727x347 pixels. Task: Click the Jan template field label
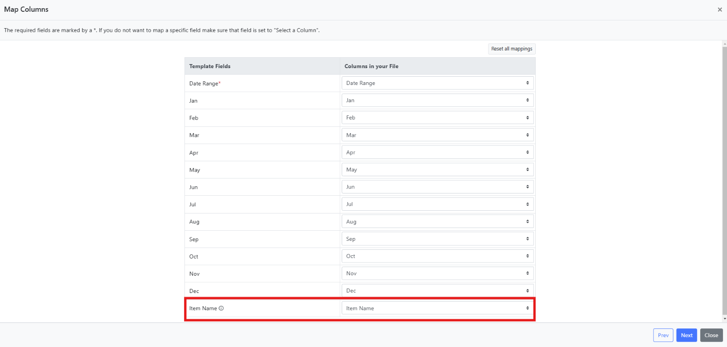click(x=194, y=101)
